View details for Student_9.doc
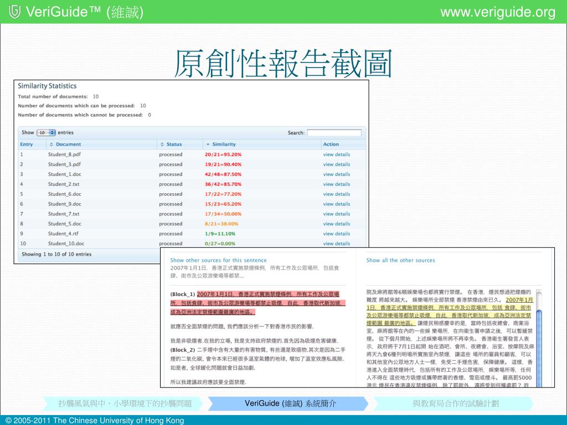This screenshot has height=425, width=567. [x=336, y=204]
